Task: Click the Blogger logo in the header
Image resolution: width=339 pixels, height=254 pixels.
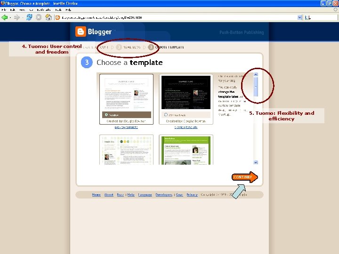Action: (94, 32)
